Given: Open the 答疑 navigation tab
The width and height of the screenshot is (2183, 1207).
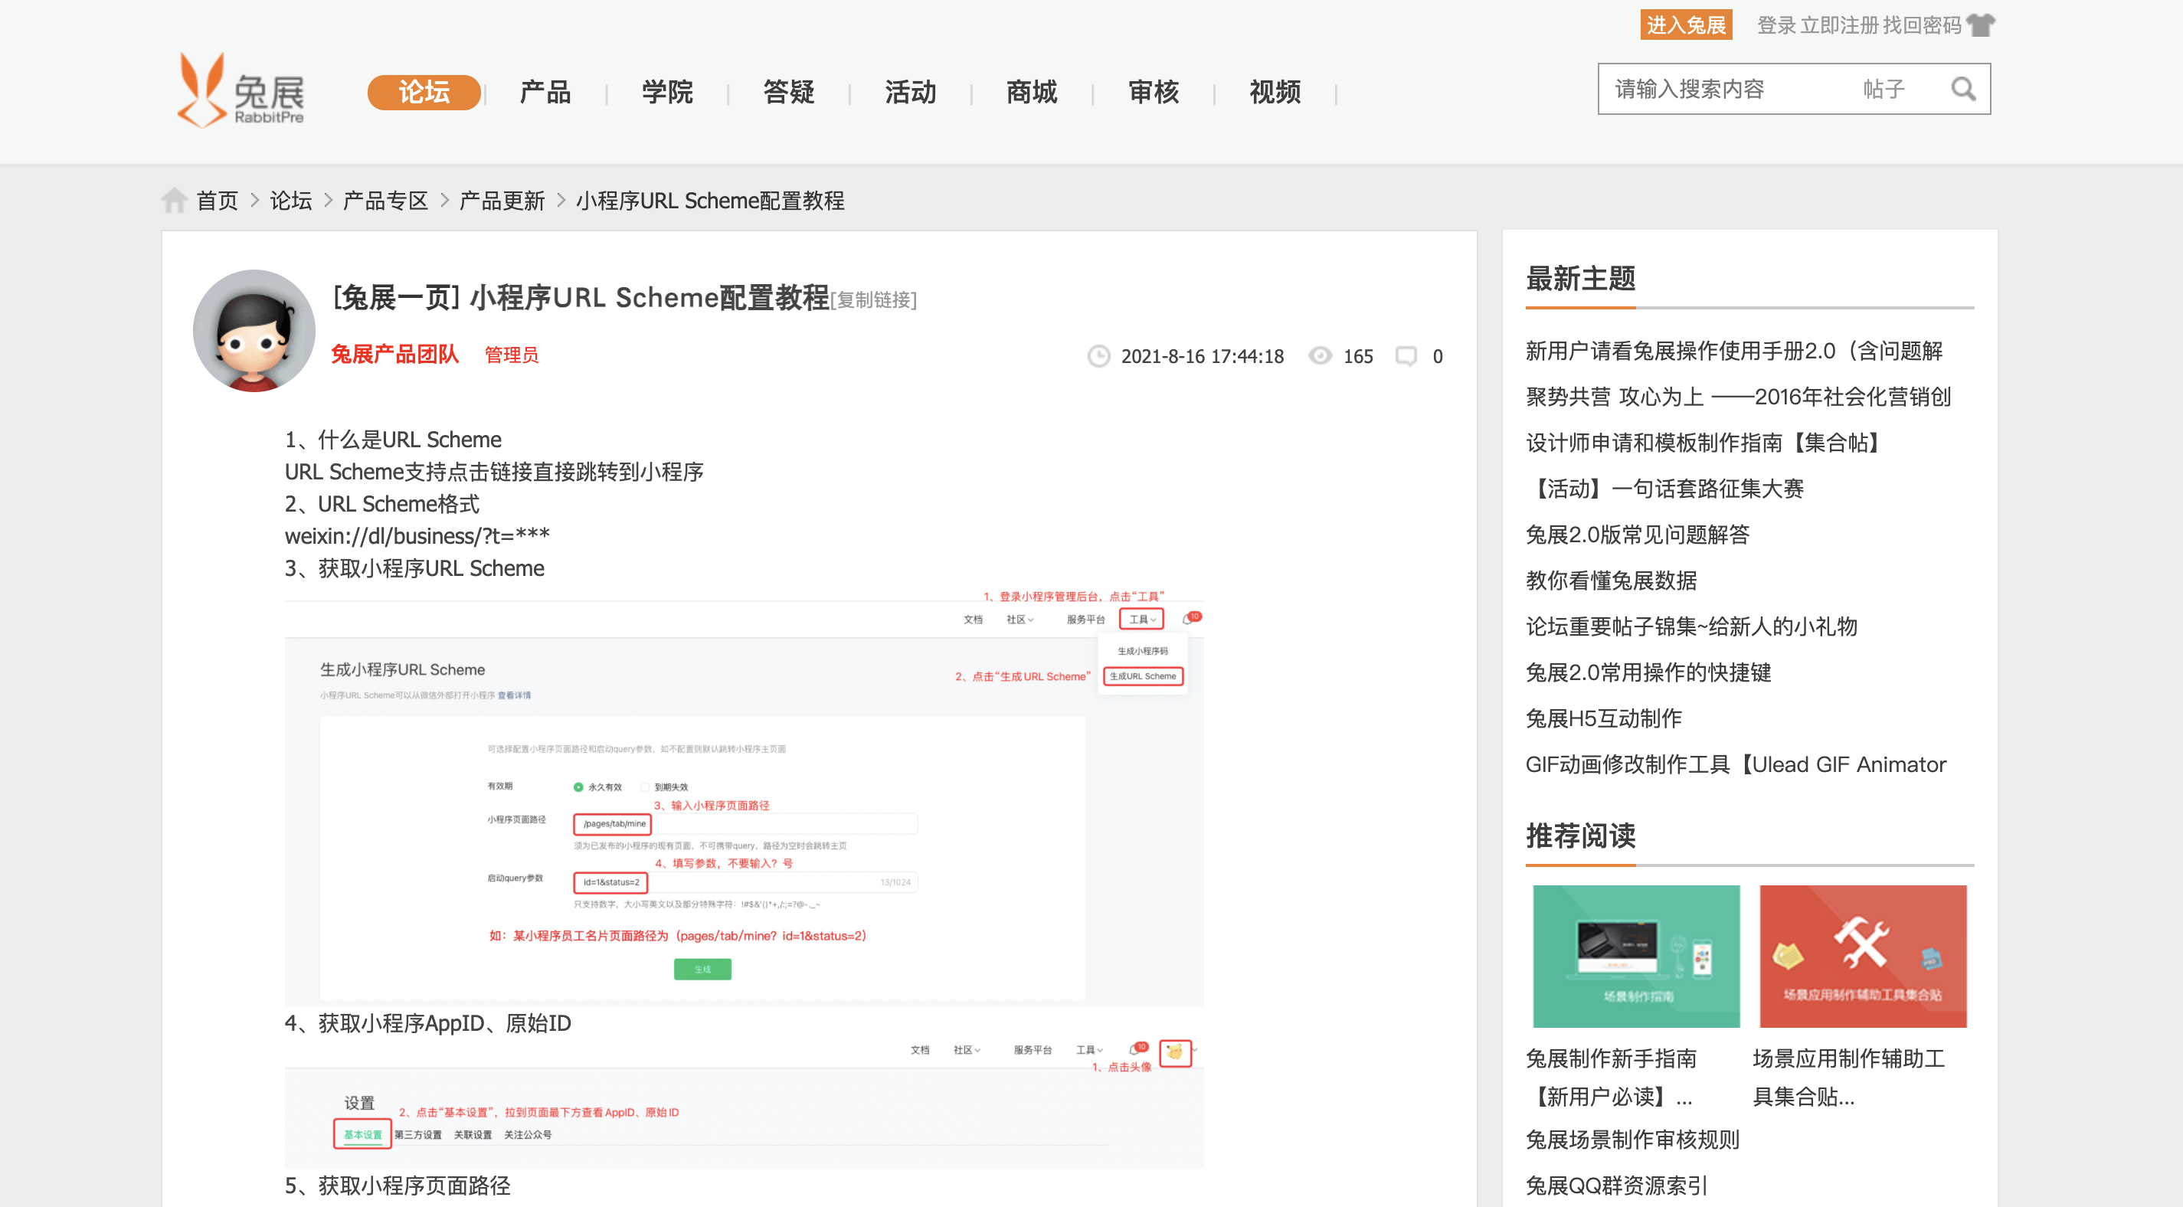Looking at the screenshot, I should click(x=788, y=92).
